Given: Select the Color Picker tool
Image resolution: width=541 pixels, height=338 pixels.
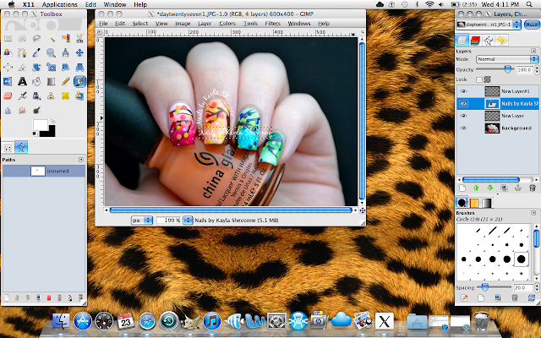Looking at the screenshot, I should point(36,52).
